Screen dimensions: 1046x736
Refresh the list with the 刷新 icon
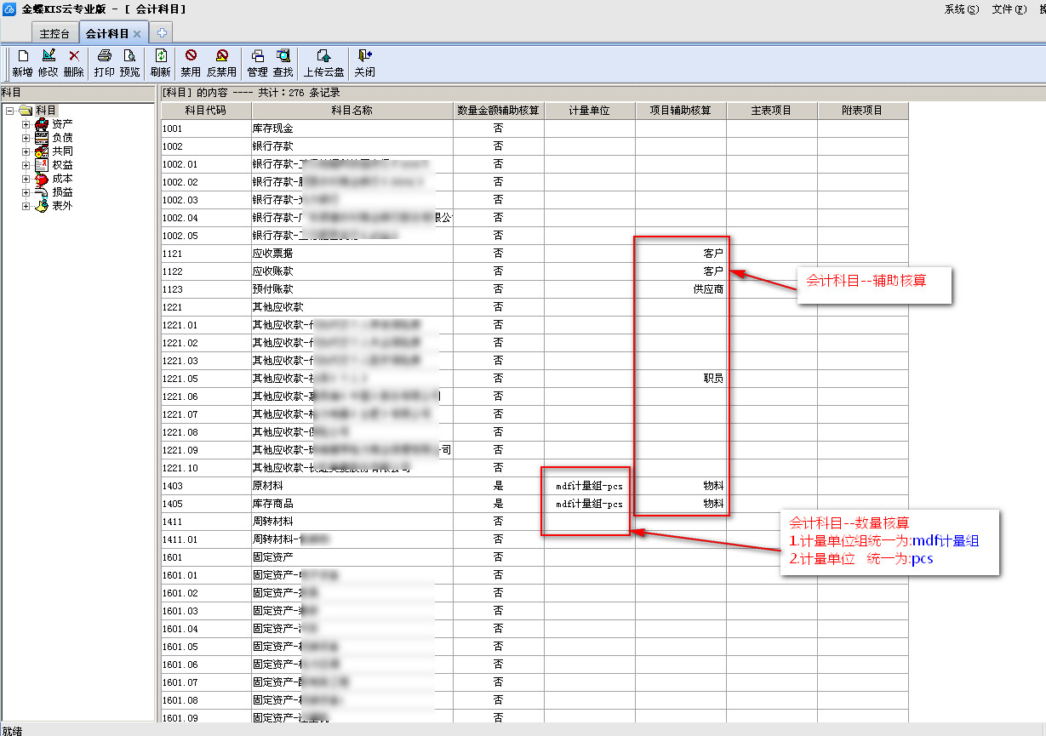click(x=160, y=56)
